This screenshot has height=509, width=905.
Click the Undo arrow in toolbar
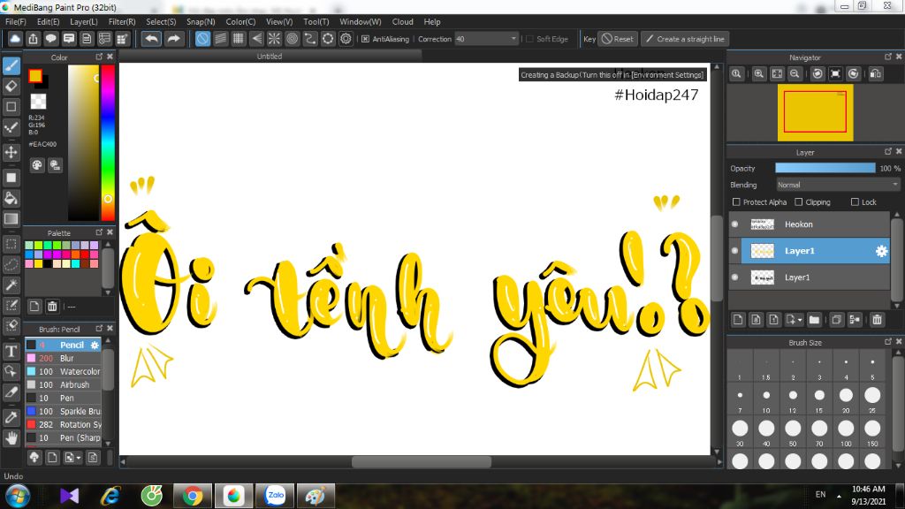click(x=152, y=39)
